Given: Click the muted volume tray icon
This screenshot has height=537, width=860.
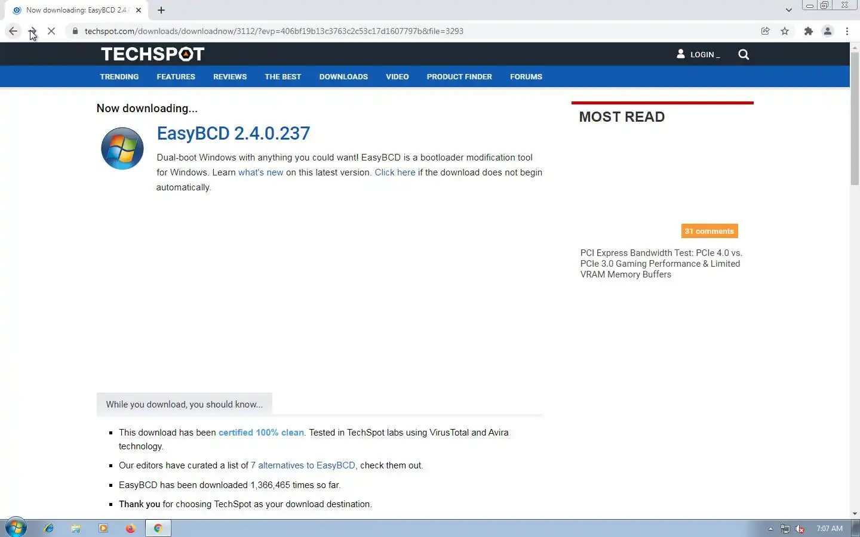Looking at the screenshot, I should coord(800,529).
